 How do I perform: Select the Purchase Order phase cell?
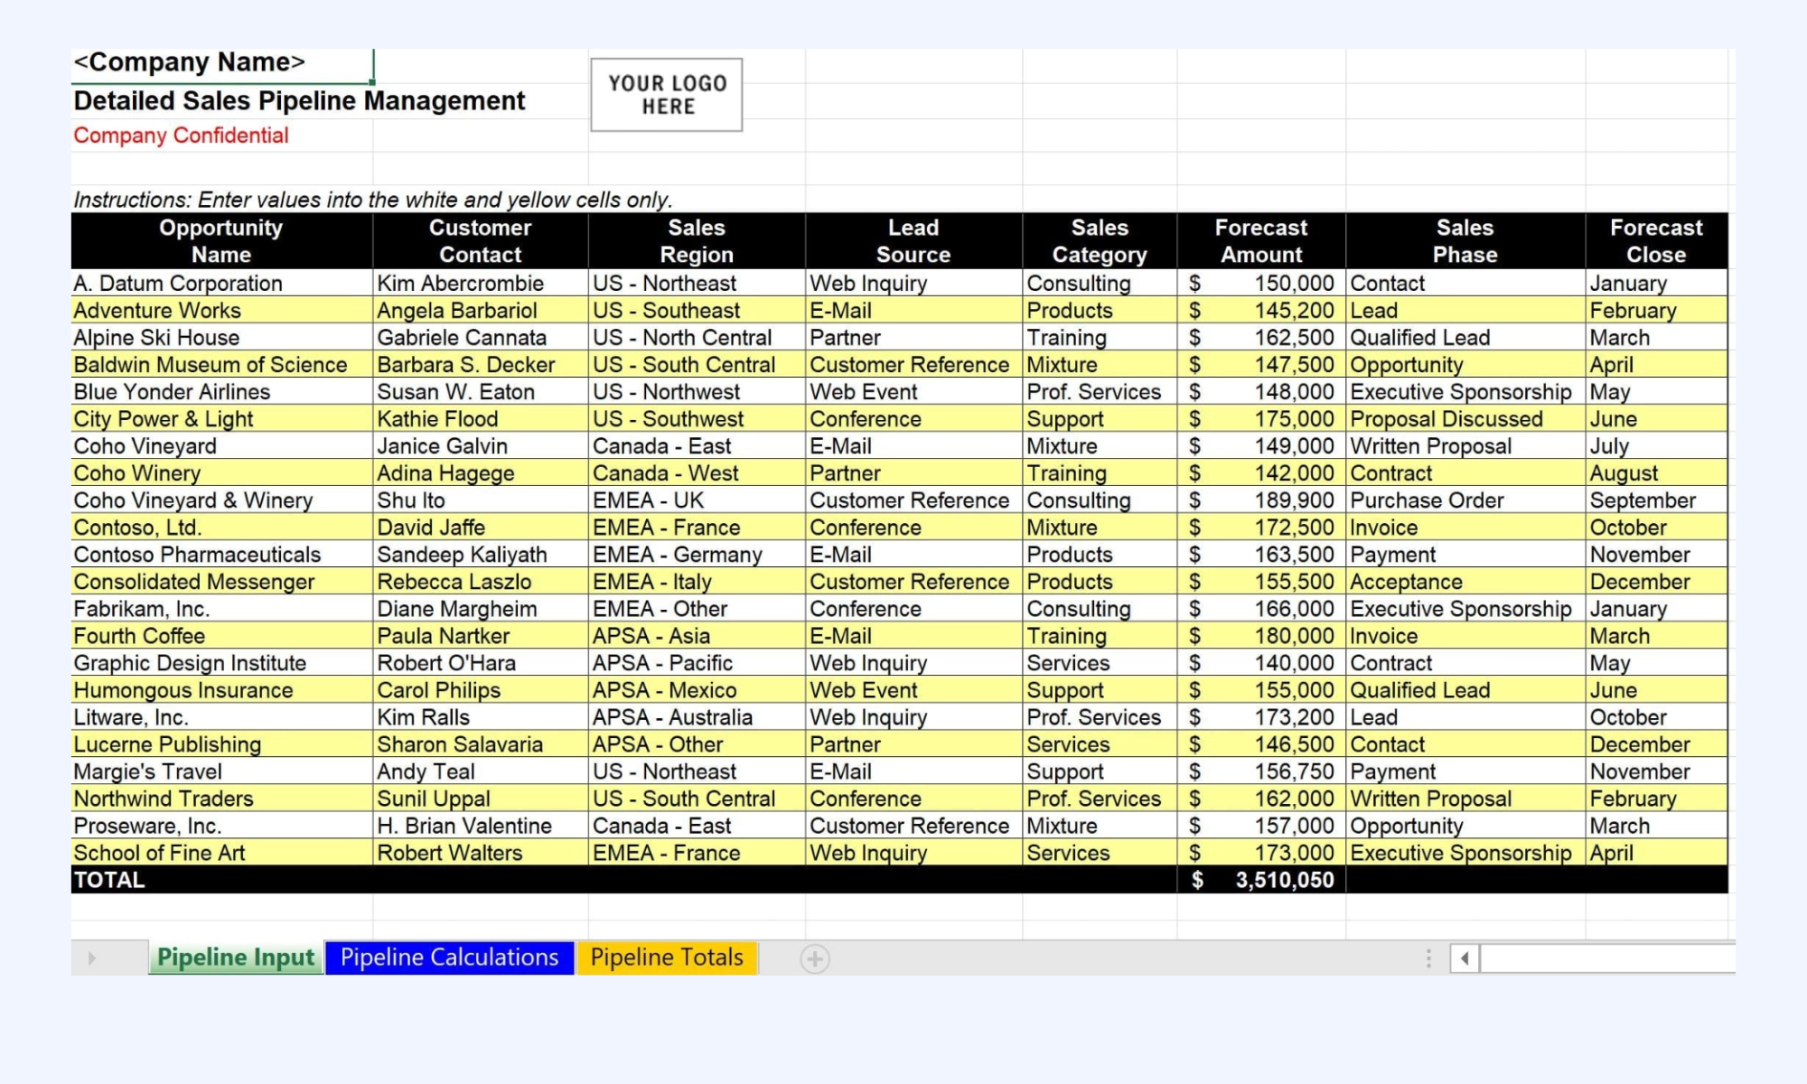point(1465,500)
